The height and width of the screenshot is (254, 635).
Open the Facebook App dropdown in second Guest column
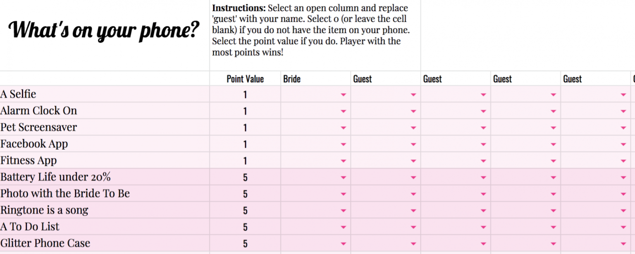[484, 144]
